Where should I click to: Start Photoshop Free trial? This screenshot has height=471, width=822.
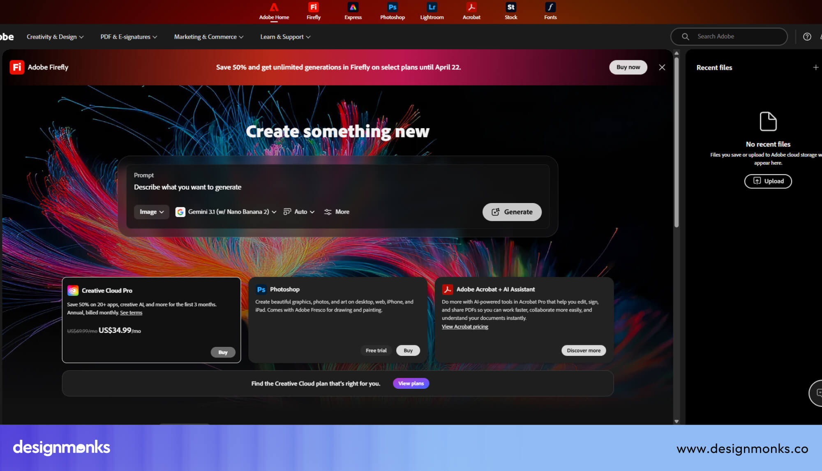376,351
